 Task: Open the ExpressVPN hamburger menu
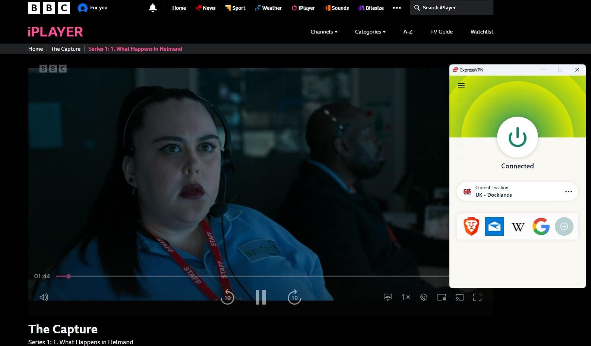point(461,85)
